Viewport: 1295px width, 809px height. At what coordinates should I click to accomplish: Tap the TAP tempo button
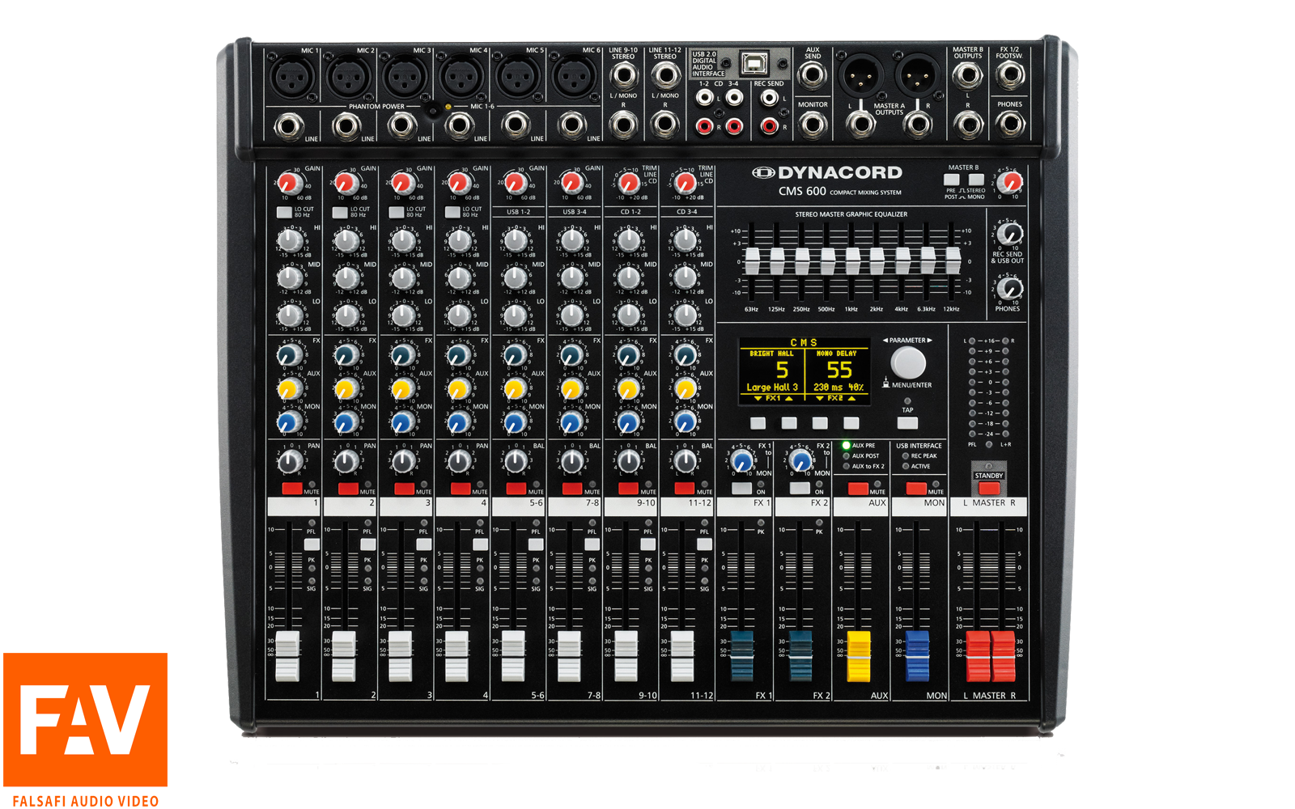pos(908,423)
